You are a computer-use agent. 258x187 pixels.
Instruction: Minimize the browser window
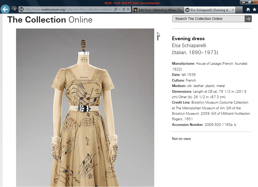244,2
